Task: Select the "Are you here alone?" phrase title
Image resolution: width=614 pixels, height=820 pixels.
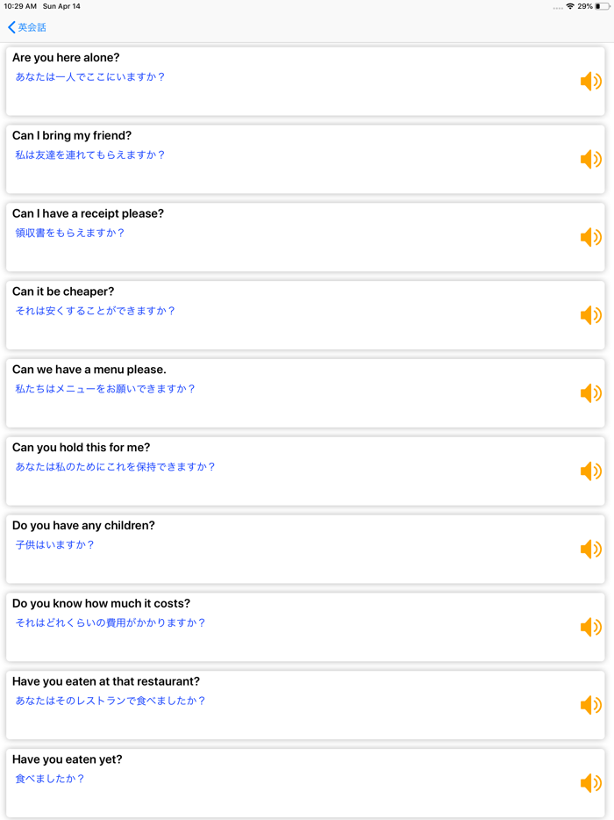Action: 66,58
